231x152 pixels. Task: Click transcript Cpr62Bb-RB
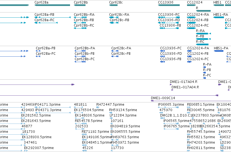80,23
